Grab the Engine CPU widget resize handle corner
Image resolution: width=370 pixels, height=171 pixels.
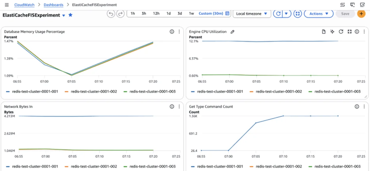366,97
